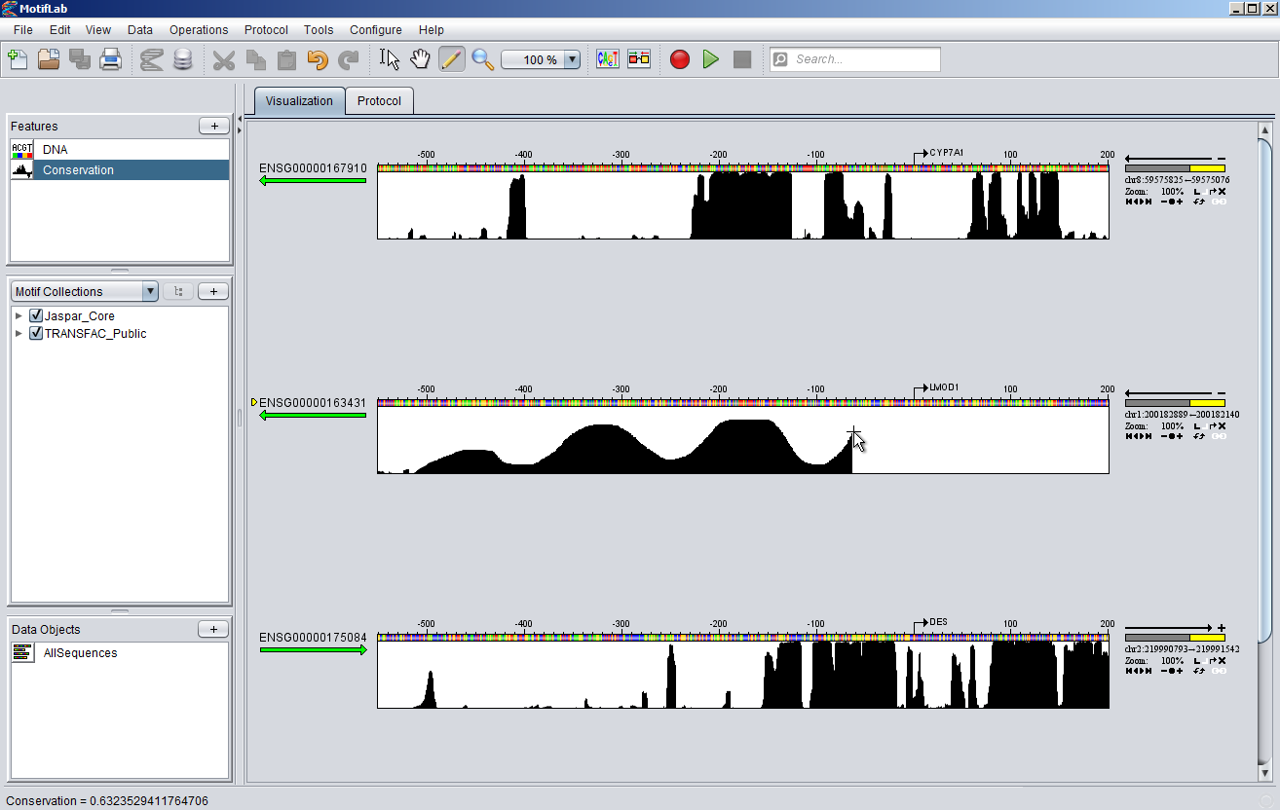The height and width of the screenshot is (810, 1280).
Task: Select the Conservation feature row
Action: pos(120,170)
